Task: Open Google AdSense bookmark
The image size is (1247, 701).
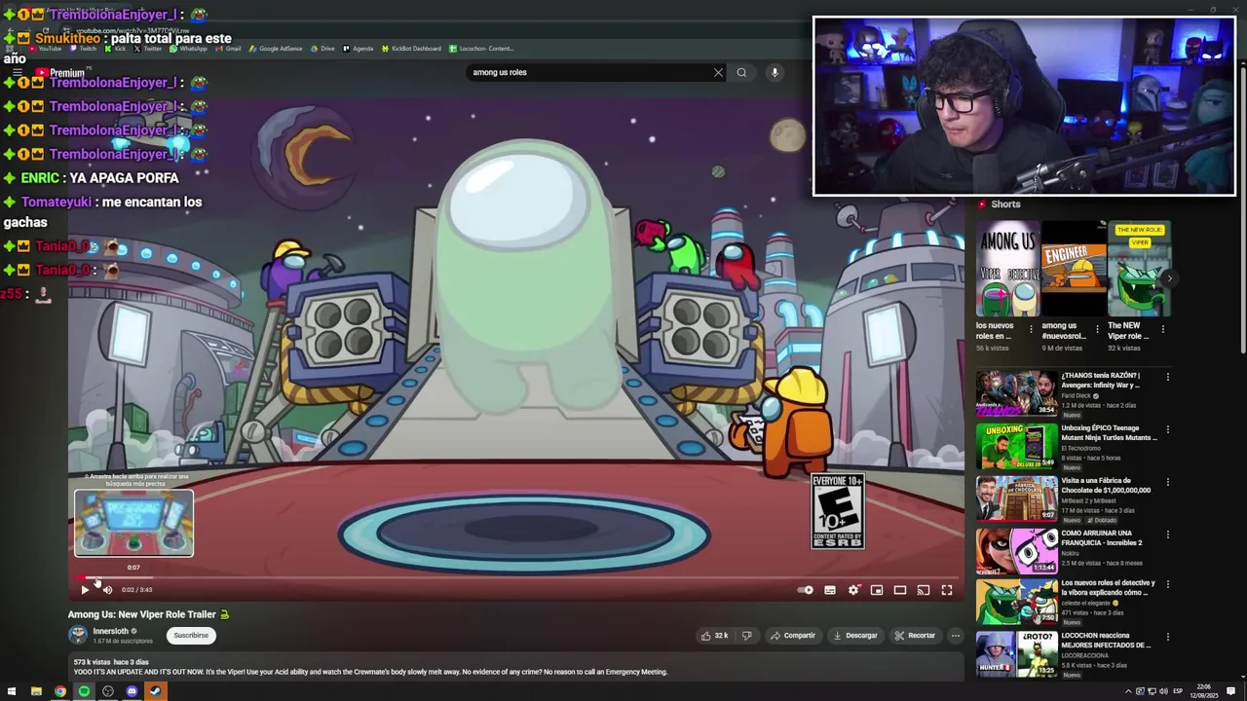Action: click(x=276, y=49)
